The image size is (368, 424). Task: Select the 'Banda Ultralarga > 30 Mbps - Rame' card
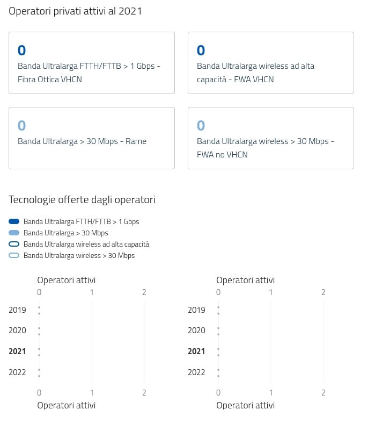click(92, 138)
